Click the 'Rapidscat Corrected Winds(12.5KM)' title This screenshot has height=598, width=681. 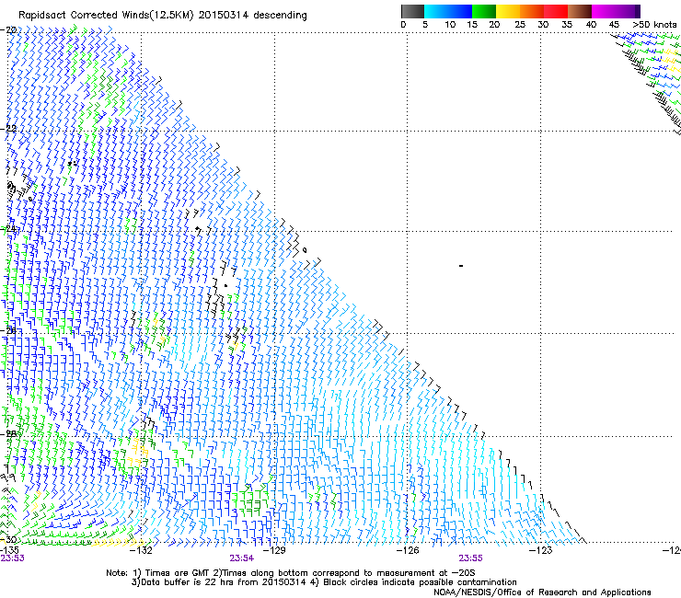(107, 16)
